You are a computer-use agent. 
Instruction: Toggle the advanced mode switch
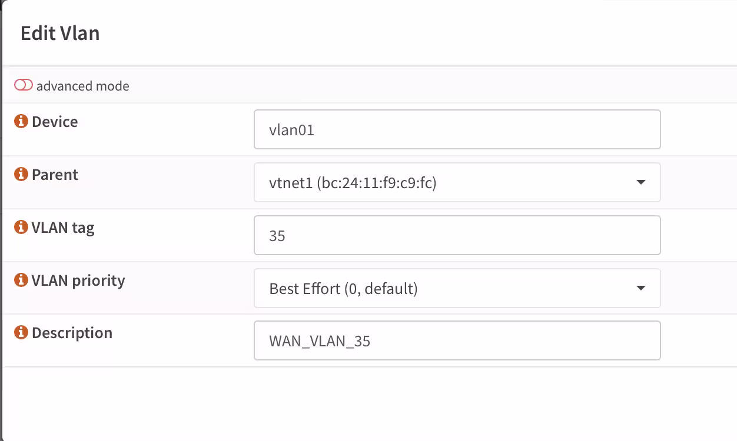point(24,85)
